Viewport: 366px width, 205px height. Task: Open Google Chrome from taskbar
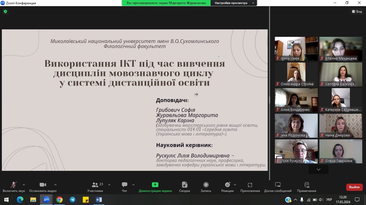[59, 200]
